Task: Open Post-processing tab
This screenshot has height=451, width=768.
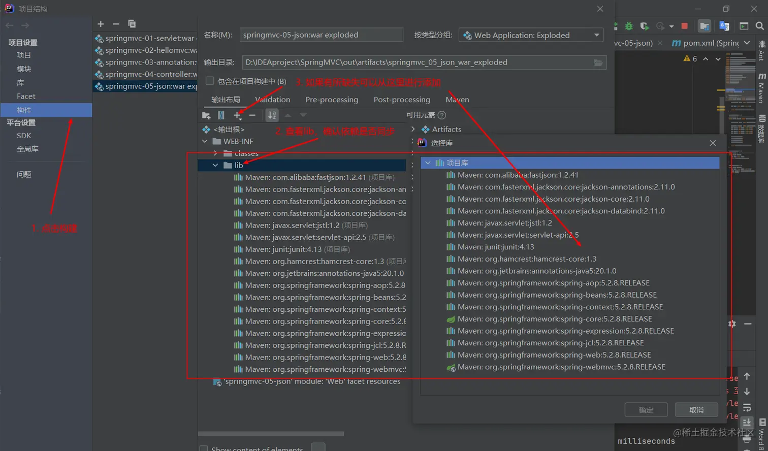Action: pyautogui.click(x=402, y=100)
